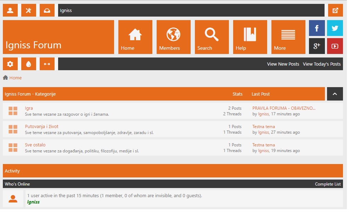
Task: Click the Home breadcrumb link
Action: tap(15, 78)
